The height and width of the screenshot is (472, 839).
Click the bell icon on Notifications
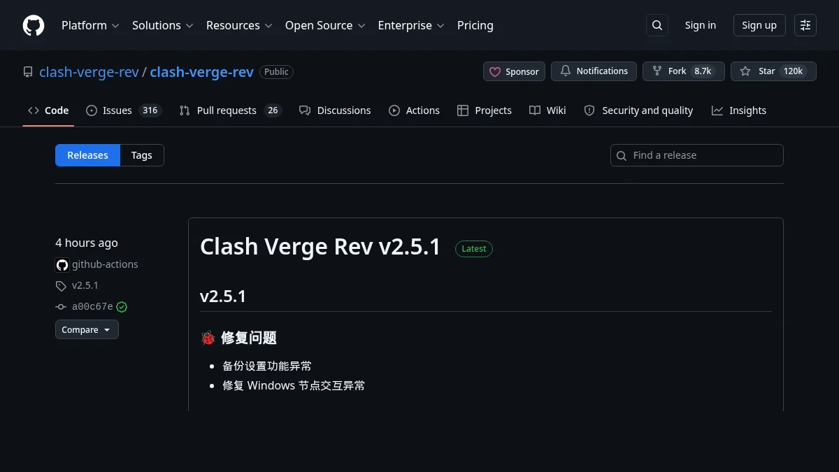[564, 71]
